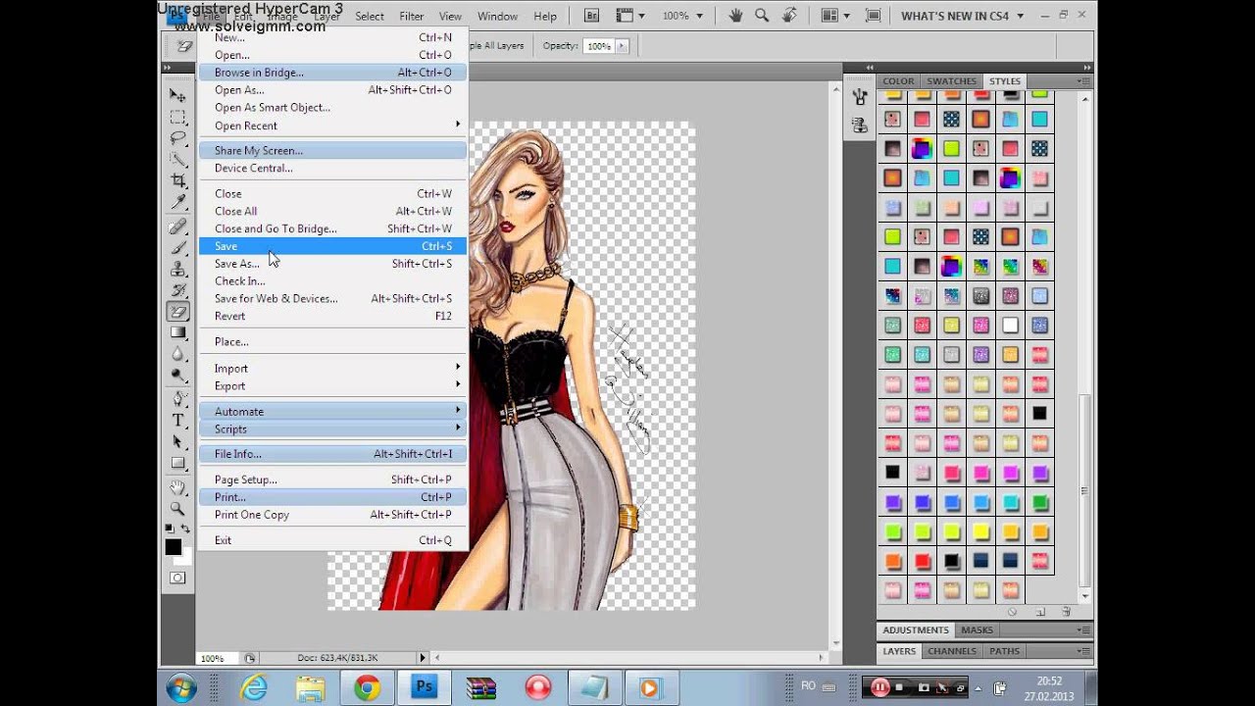This screenshot has width=1255, height=706.
Task: Click Hand tool icon in application bar
Action: click(x=735, y=16)
